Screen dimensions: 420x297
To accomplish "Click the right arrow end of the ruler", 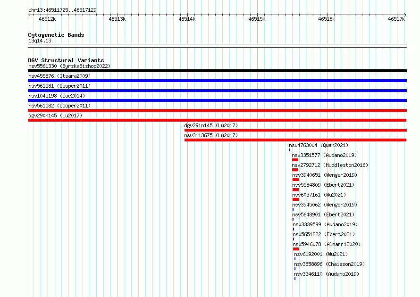I will click(405, 15).
